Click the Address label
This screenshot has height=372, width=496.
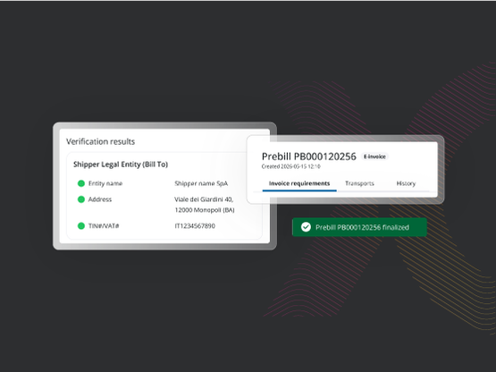click(99, 199)
